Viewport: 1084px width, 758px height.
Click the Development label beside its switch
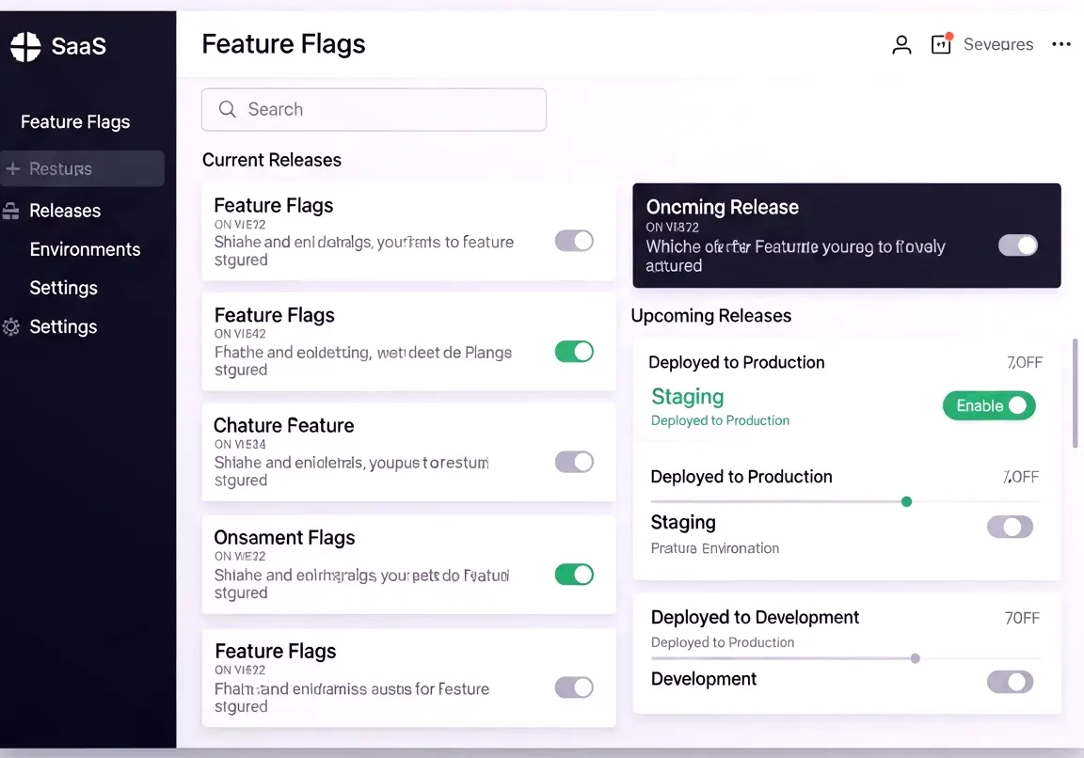(704, 679)
